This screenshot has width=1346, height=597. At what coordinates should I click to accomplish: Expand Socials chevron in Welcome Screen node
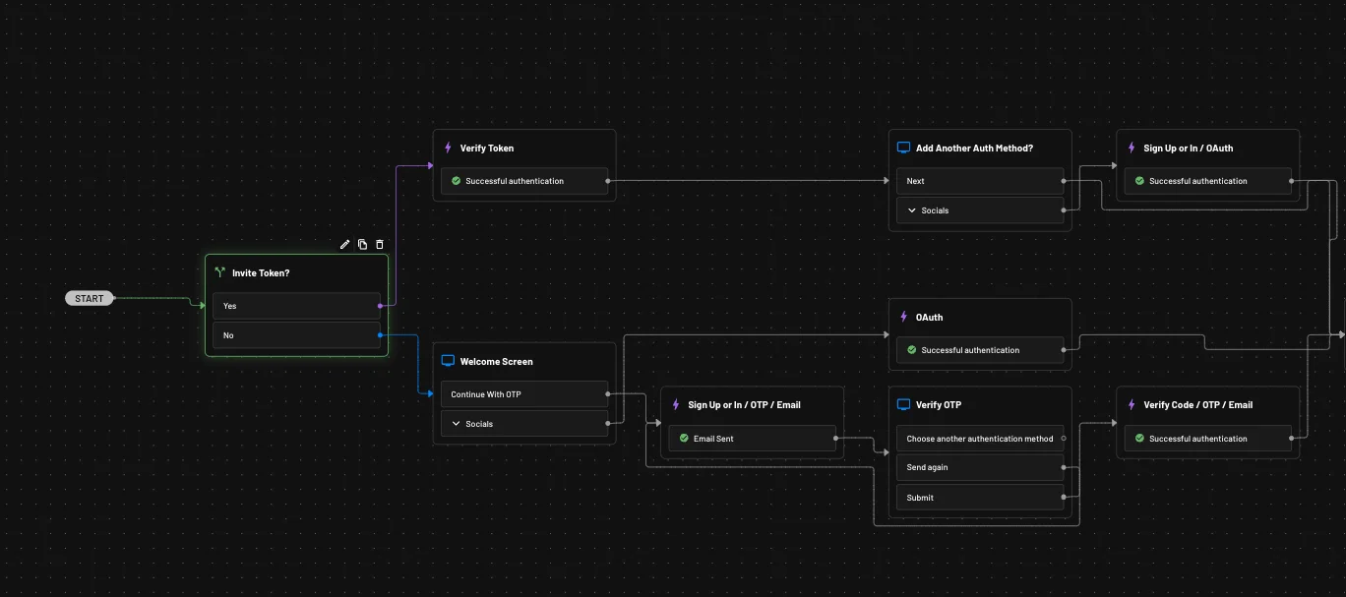[x=456, y=424]
